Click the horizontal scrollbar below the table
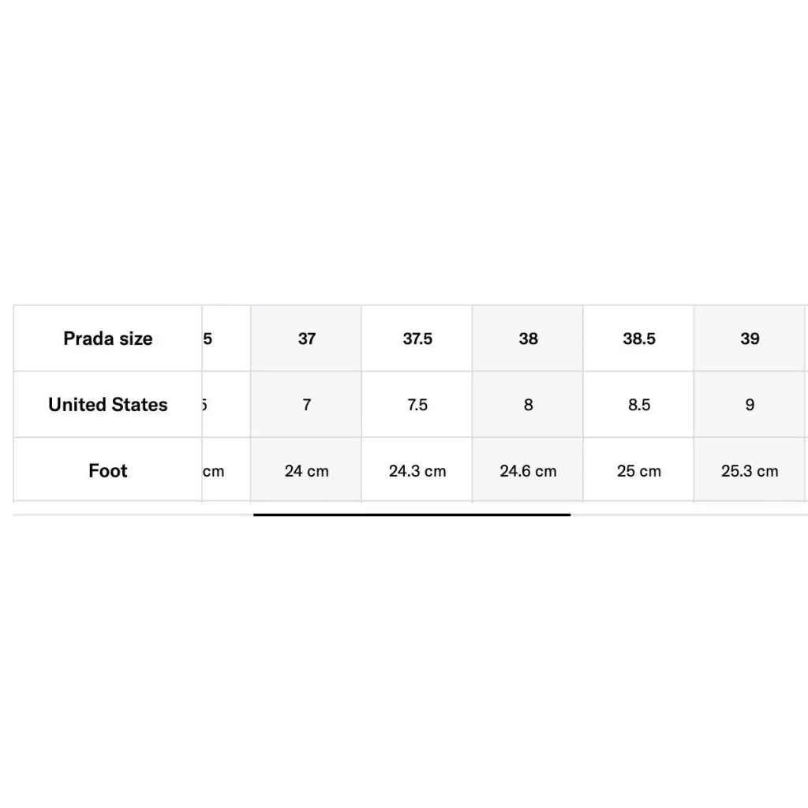 pos(412,514)
